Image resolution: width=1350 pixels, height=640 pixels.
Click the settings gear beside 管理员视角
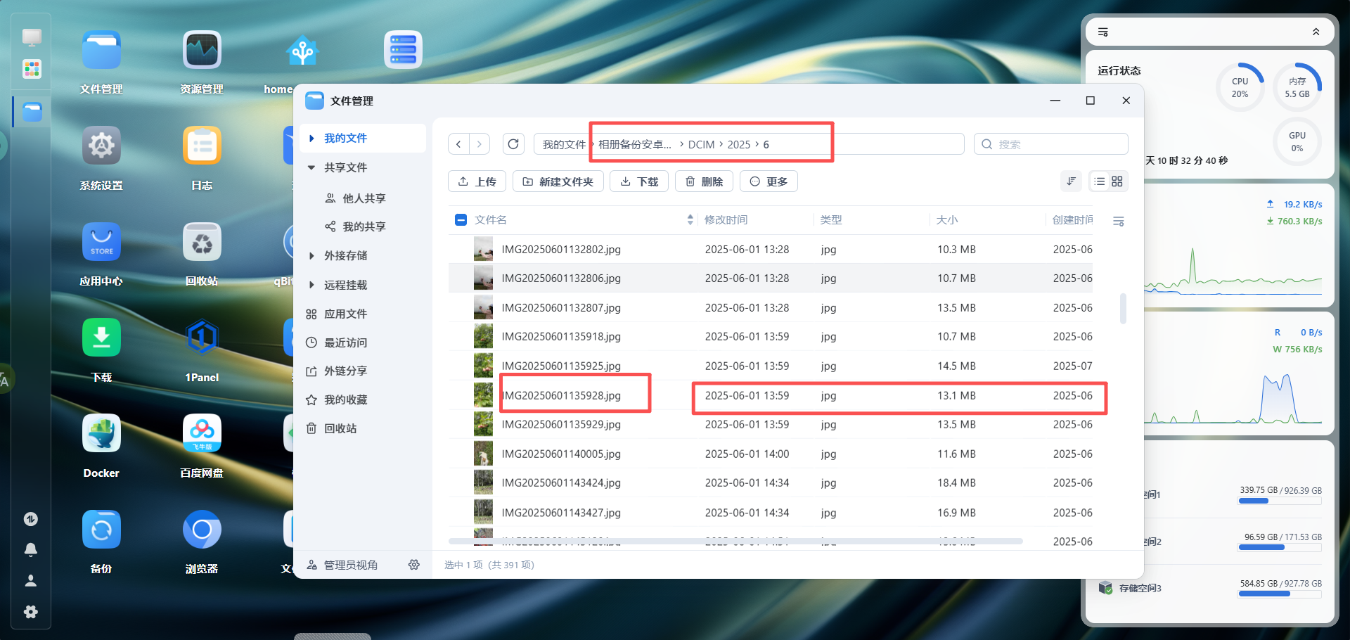tap(414, 565)
